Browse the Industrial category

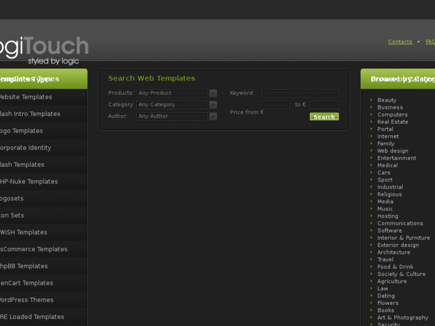pyautogui.click(x=390, y=187)
